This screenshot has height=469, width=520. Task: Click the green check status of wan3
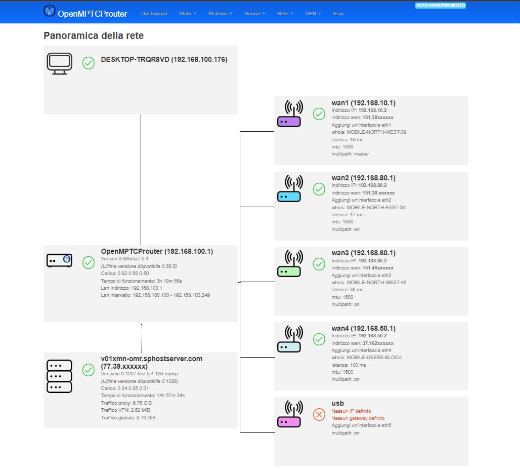pyautogui.click(x=319, y=264)
